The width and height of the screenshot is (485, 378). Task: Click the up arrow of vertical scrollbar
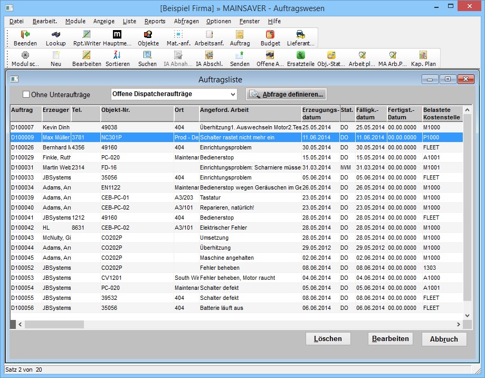(x=468, y=110)
